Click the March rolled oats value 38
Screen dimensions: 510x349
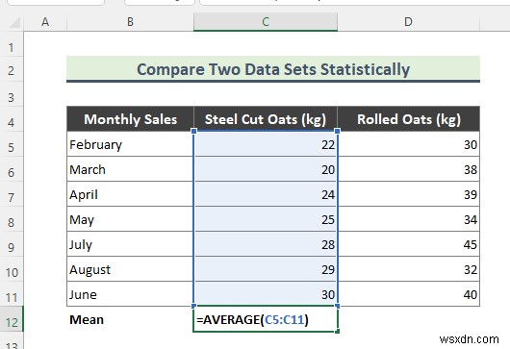409,169
